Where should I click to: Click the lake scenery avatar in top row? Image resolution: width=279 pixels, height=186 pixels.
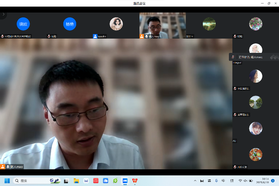[x=209, y=24]
